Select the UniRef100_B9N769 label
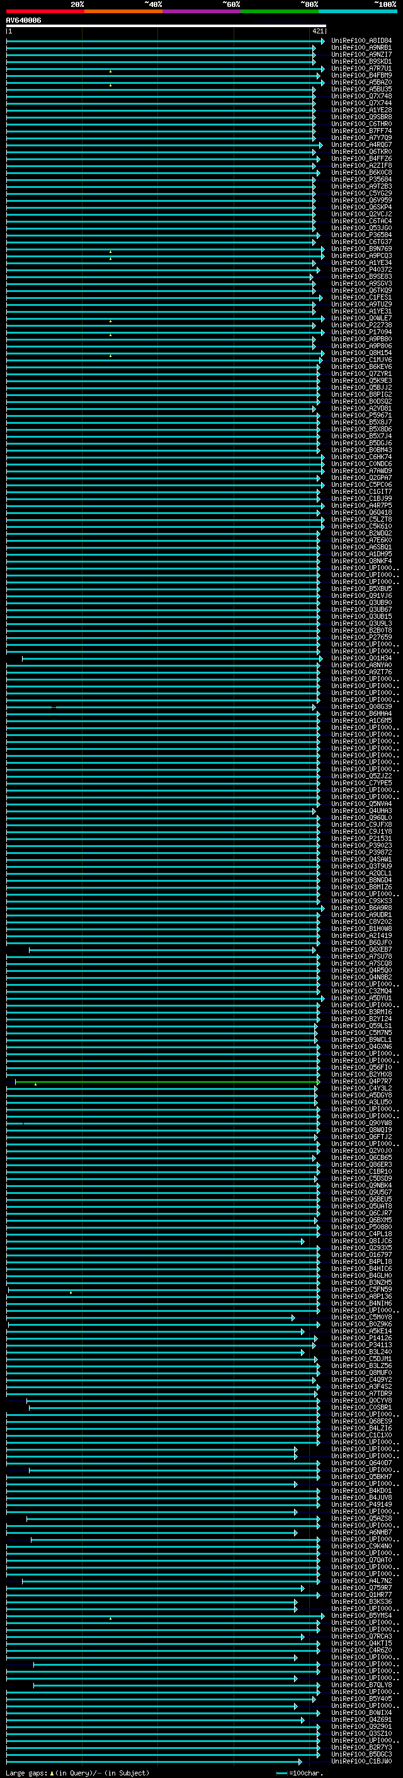 click(x=361, y=249)
